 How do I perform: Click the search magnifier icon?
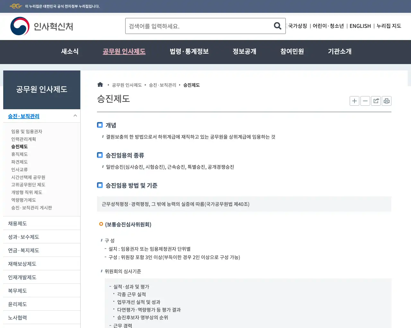coord(277,26)
